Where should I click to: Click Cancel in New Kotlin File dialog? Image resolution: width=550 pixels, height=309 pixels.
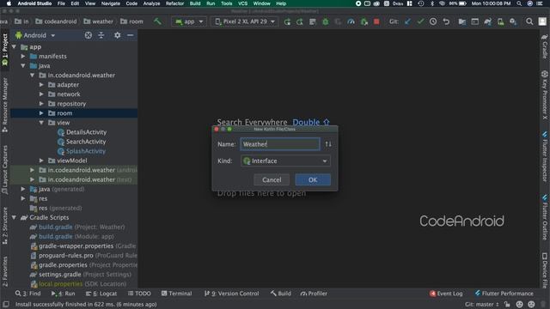[272, 179]
